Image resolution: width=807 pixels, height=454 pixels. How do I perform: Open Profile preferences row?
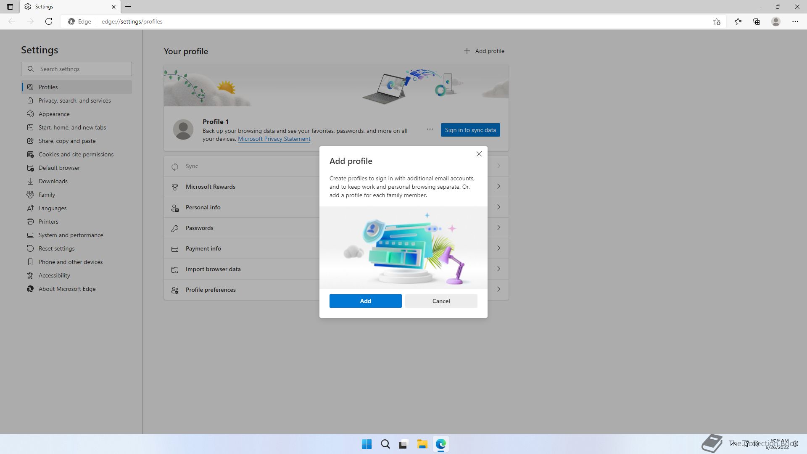[336, 290]
